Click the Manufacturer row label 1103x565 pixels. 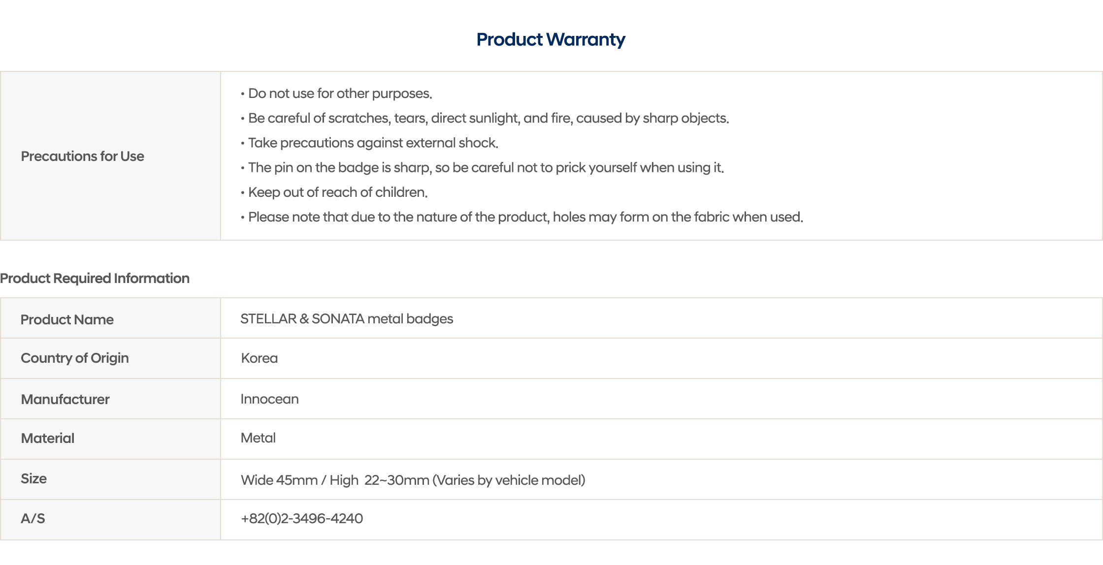[65, 399]
